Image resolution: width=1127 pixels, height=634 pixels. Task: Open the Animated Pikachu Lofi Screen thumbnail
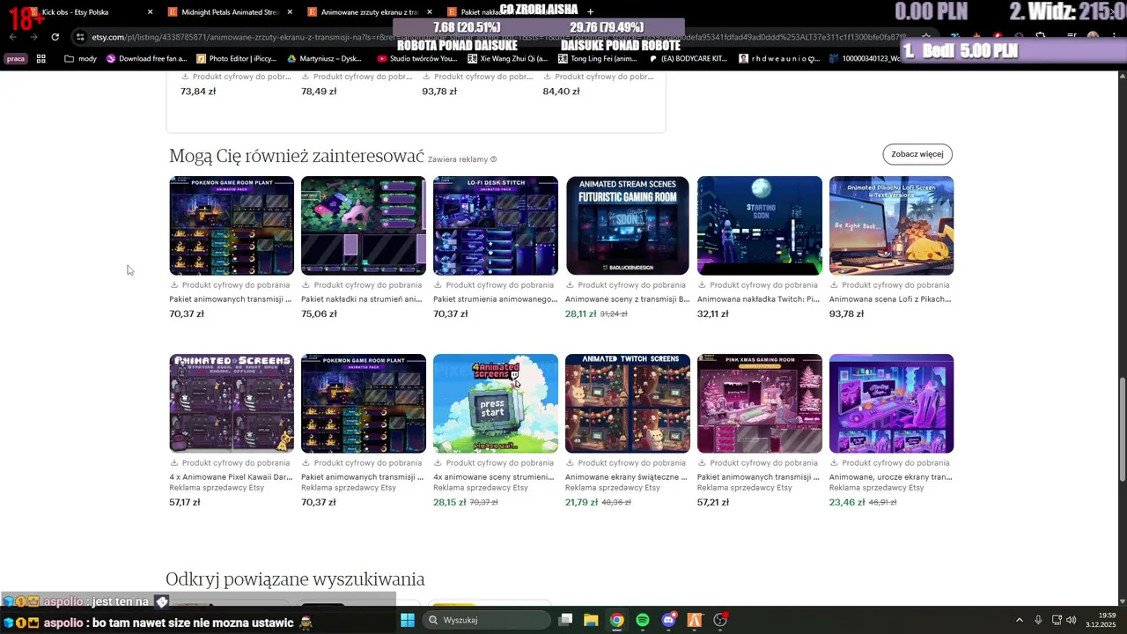tap(891, 225)
